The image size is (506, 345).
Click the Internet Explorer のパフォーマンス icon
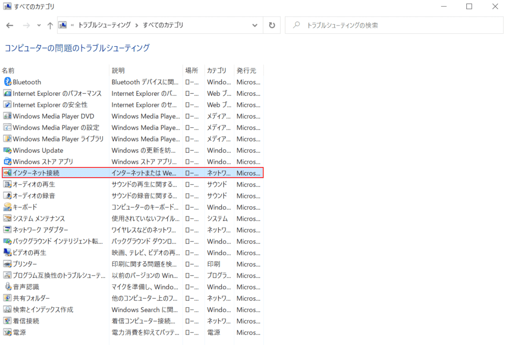tap(7, 93)
